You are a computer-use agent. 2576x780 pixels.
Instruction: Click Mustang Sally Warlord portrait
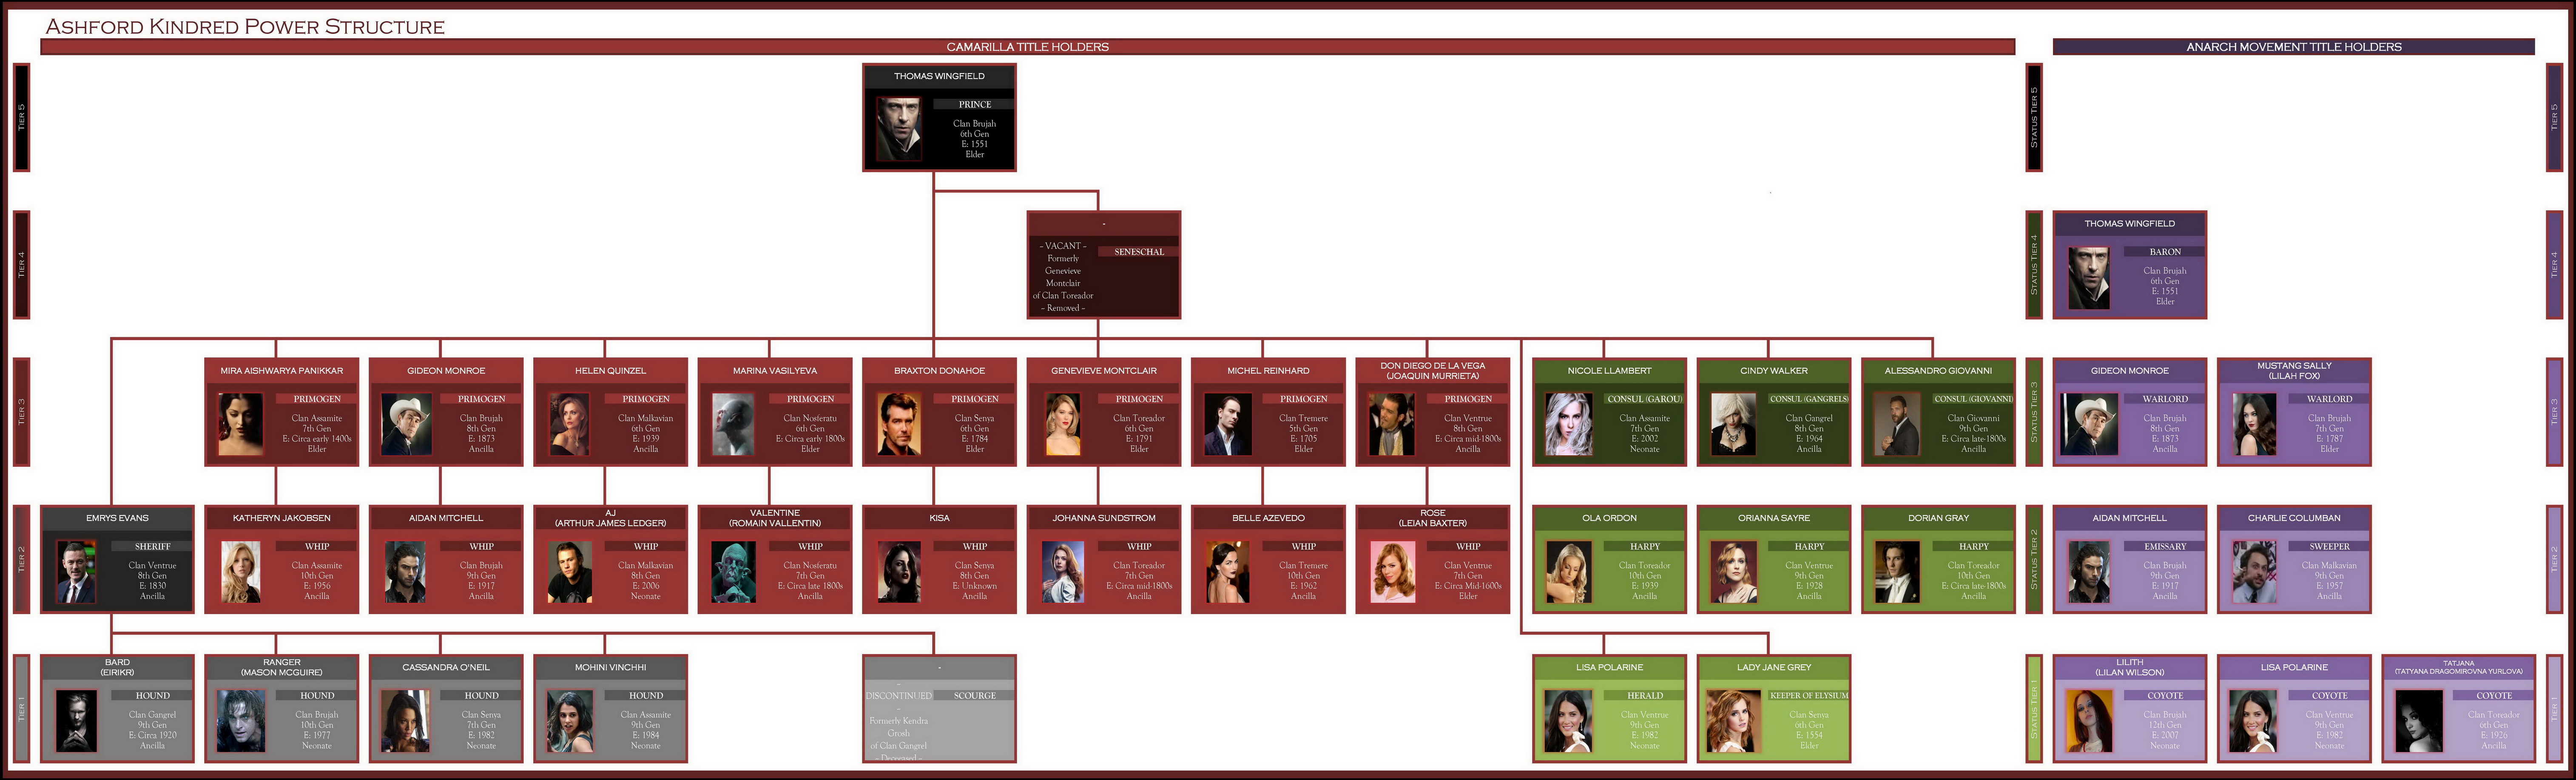(2254, 424)
